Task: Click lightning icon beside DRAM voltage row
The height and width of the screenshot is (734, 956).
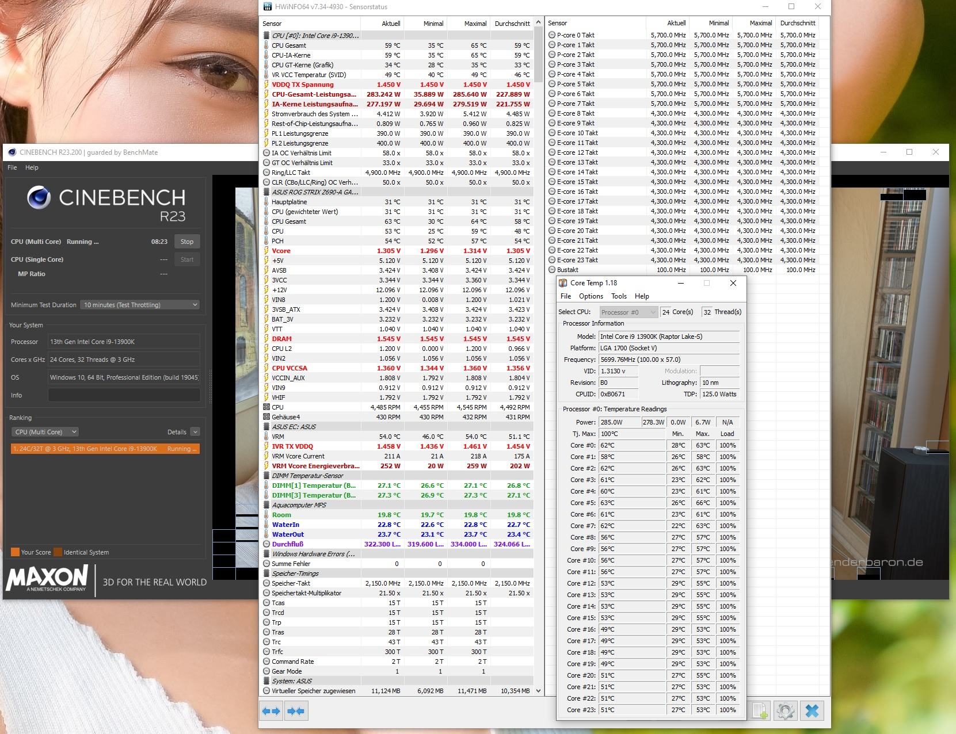Action: 266,339
